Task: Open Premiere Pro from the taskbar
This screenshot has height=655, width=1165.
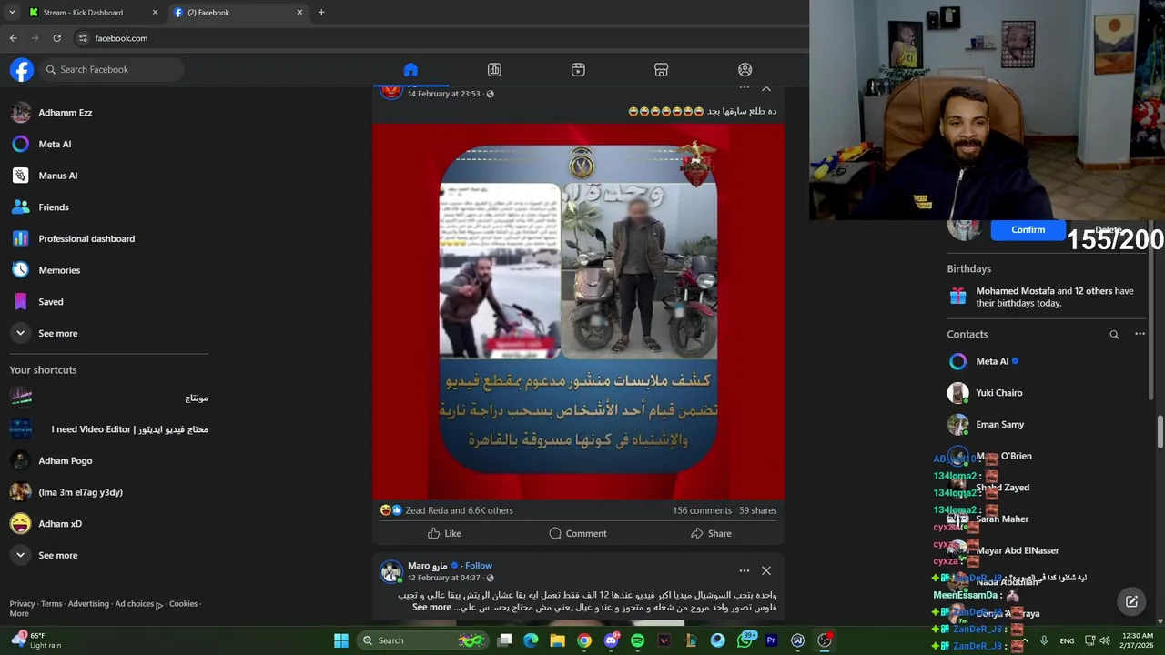Action: click(771, 640)
